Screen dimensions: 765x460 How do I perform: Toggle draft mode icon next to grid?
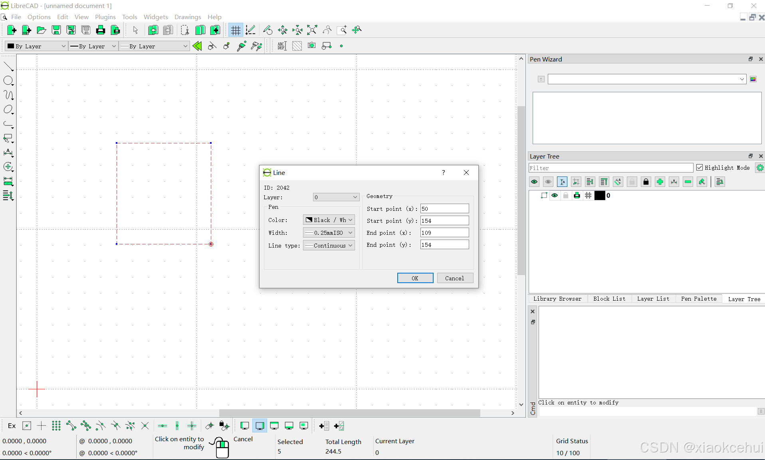[x=251, y=30]
